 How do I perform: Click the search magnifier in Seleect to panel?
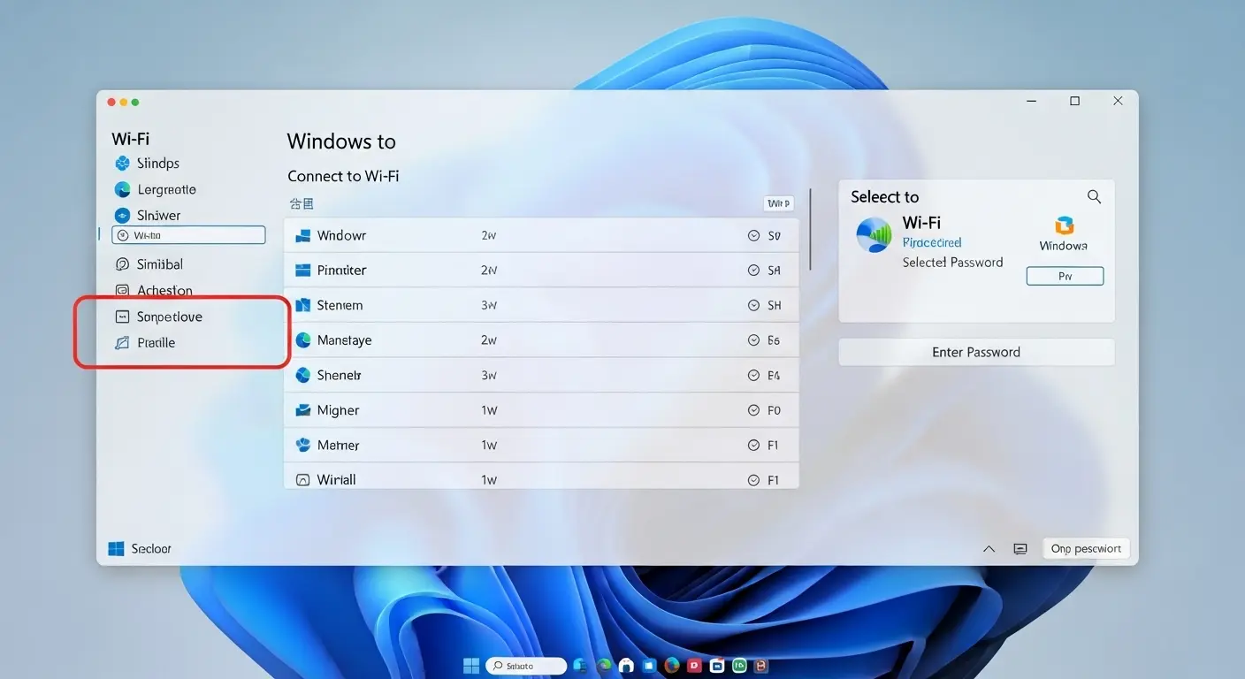pyautogui.click(x=1094, y=197)
